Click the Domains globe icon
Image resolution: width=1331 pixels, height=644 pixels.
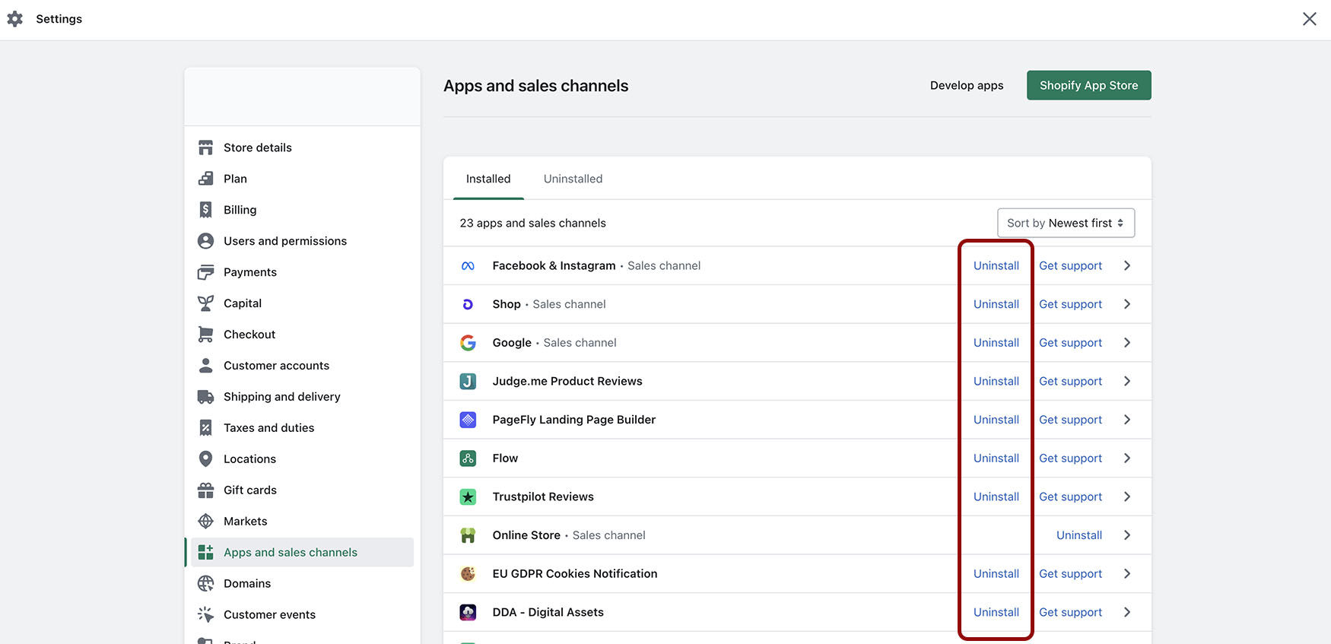pyautogui.click(x=205, y=584)
